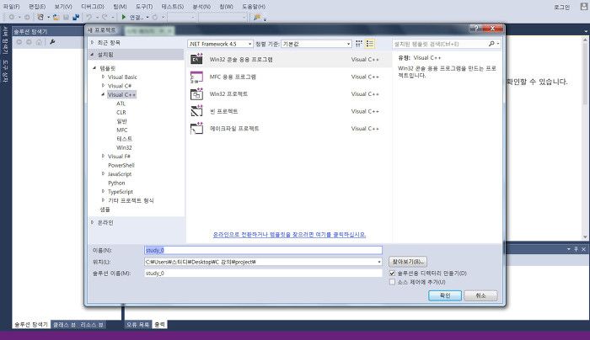The height and width of the screenshot is (340, 590).
Task: Open the 편집(E) menu
Action: pyautogui.click(x=37, y=7)
